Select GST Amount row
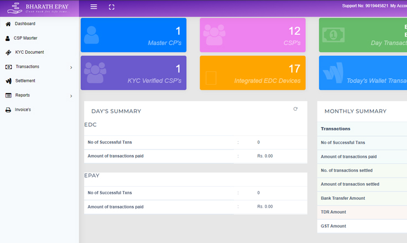The height and width of the screenshot is (243, 407). pyautogui.click(x=362, y=226)
